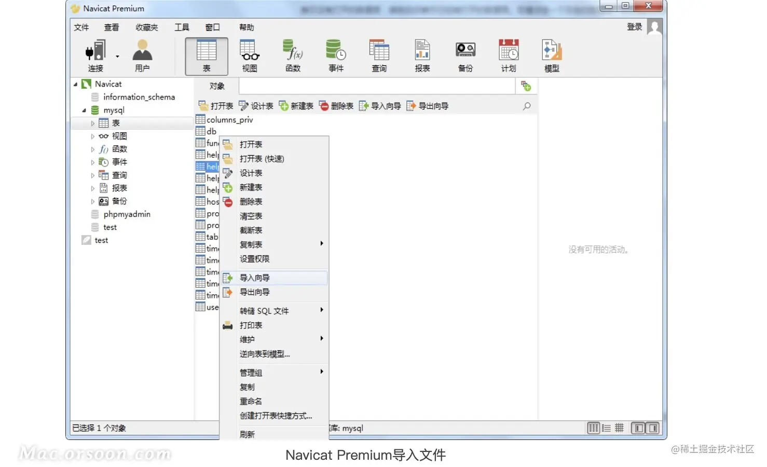767x467 pixels.
Task: Select the 计划 (Schedule) toolbar icon
Action: tap(509, 56)
